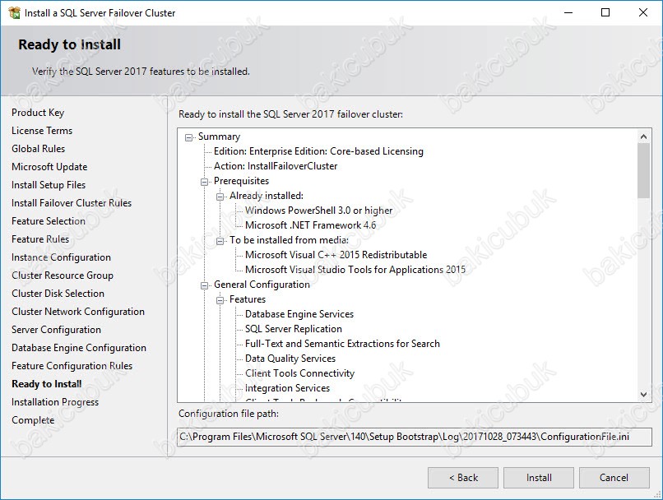Minimize the setup window
The width and height of the screenshot is (663, 500).
tap(568, 12)
